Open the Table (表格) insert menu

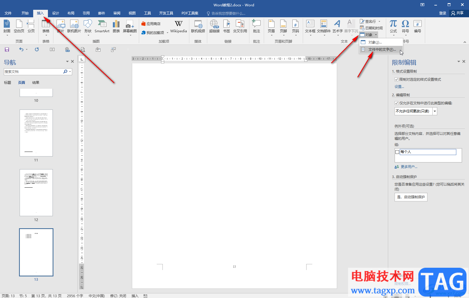(x=46, y=28)
